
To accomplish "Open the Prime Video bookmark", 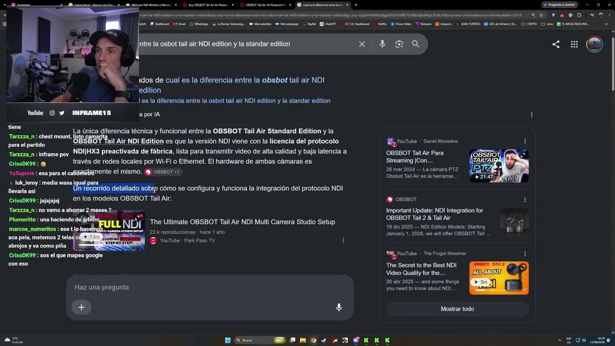I will [401, 24].
